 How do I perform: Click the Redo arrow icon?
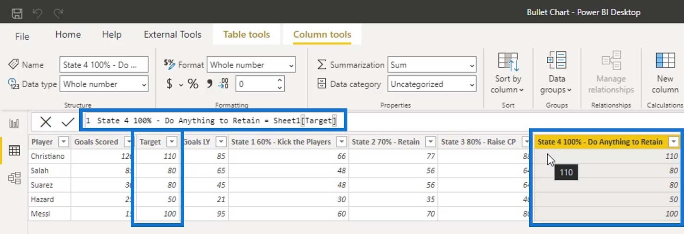(58, 13)
